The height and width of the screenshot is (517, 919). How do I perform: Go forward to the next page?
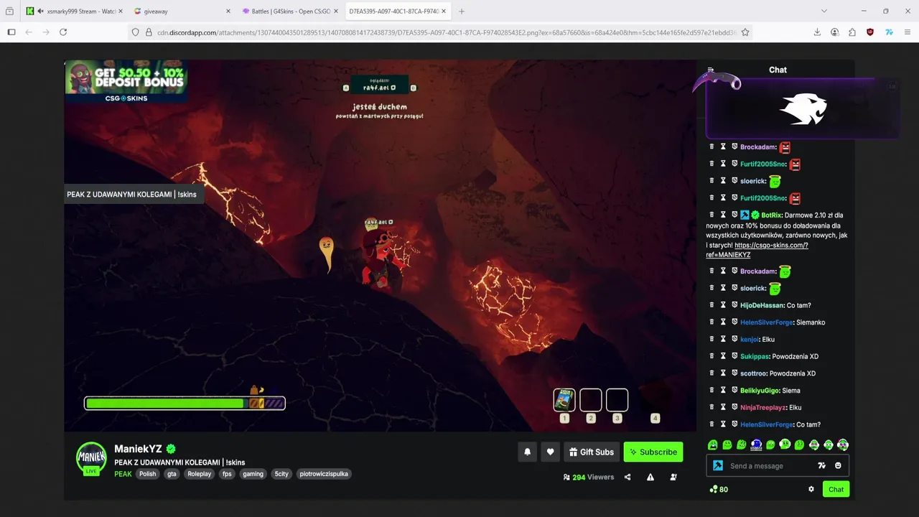point(46,32)
